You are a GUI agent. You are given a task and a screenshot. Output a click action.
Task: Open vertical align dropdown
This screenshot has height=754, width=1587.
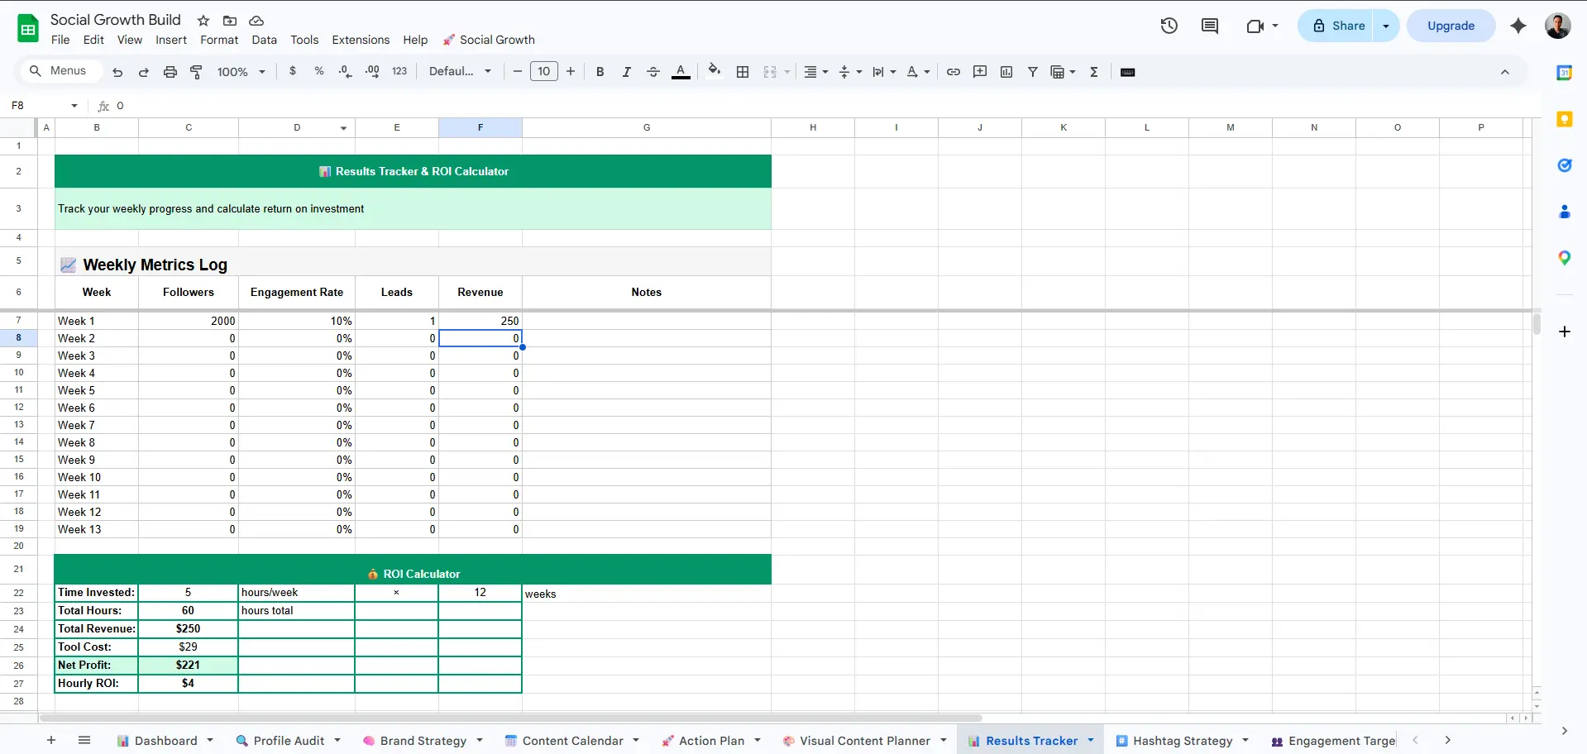850,72
